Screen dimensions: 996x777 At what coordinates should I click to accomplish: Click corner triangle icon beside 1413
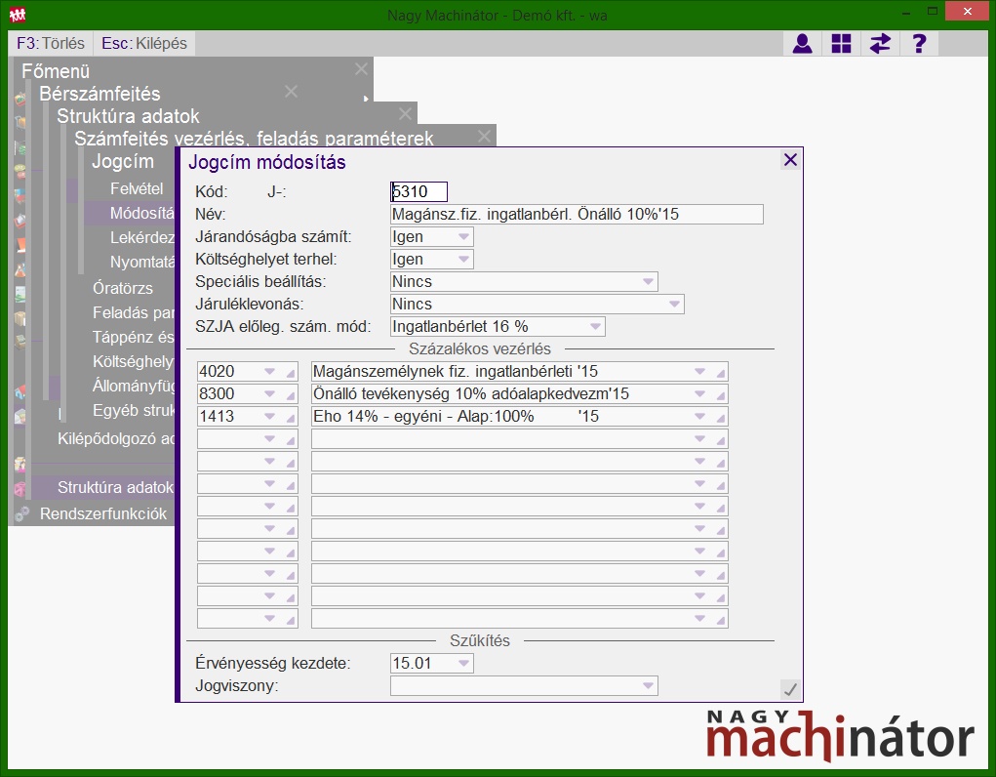pyautogui.click(x=291, y=419)
